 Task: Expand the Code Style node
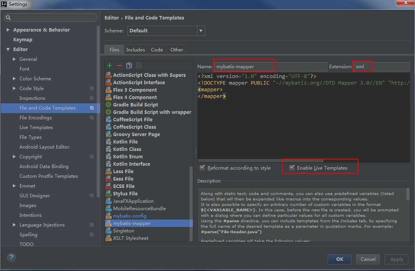click(x=14, y=89)
